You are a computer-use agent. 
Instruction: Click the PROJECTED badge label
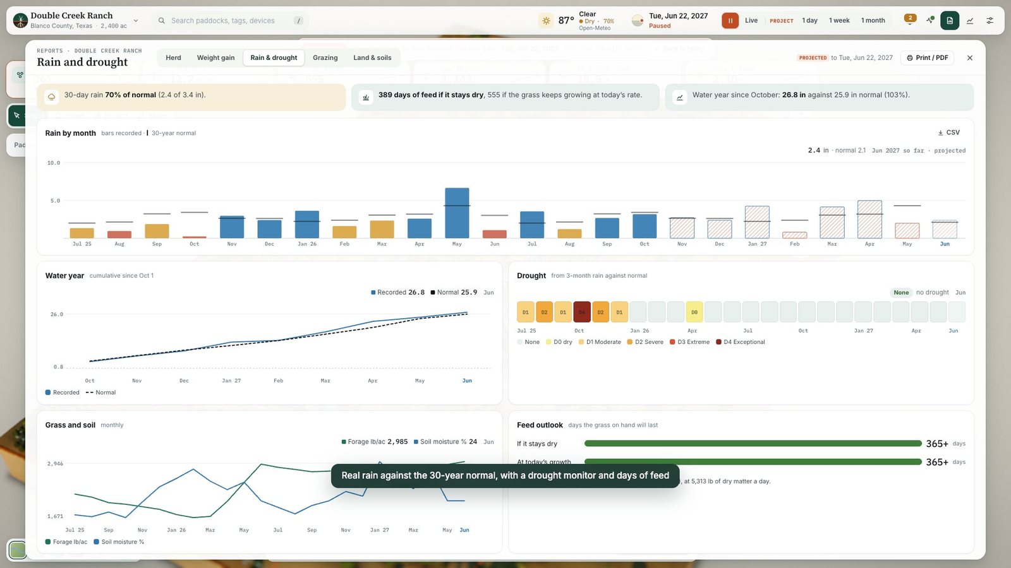(813, 57)
